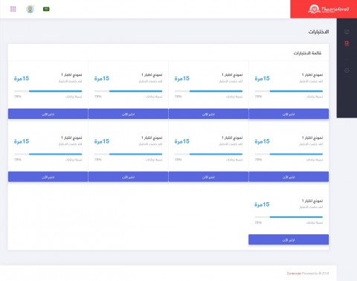This screenshot has width=357, height=281.
Task: Click '15 مرة' count in top-left card
Action: point(22,79)
